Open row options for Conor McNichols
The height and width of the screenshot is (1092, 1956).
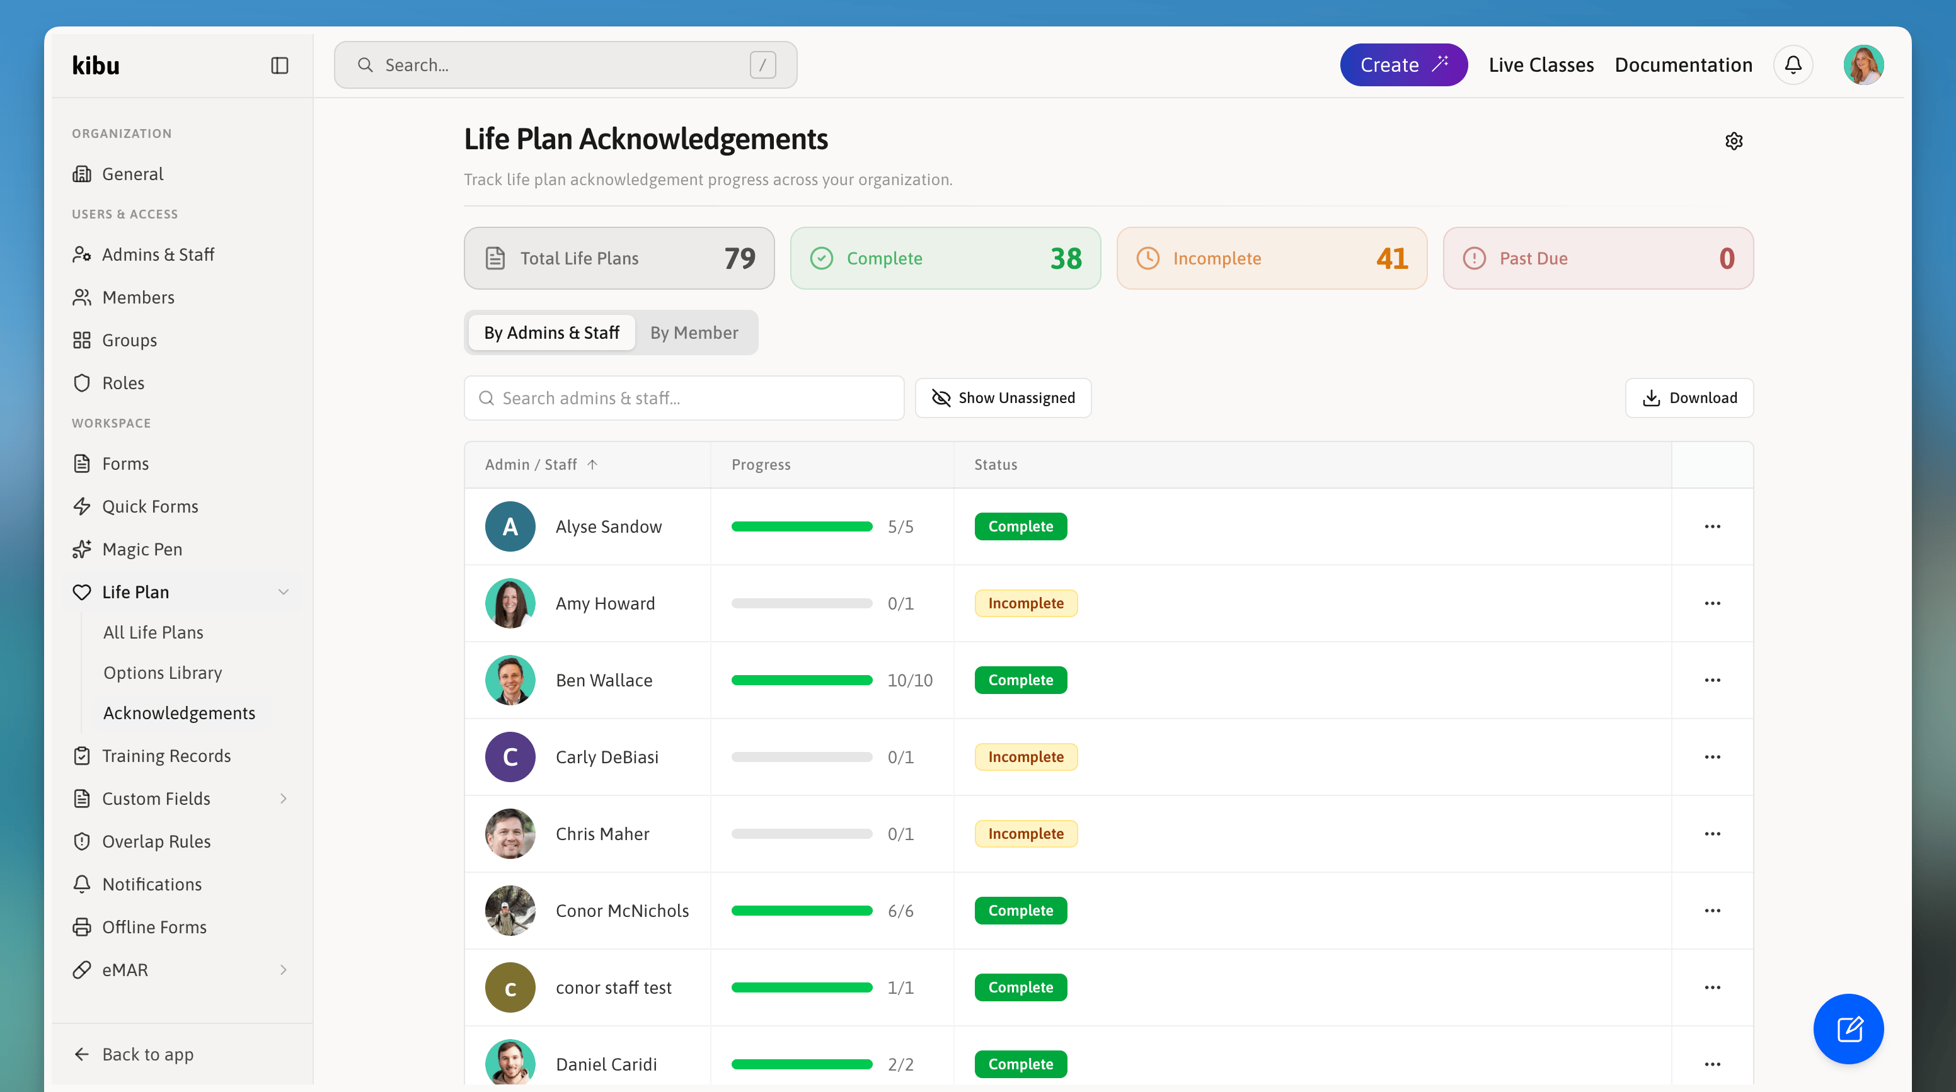[x=1712, y=911]
